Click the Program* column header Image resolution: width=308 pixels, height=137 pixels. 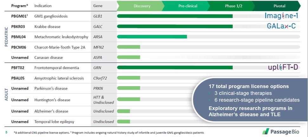click(x=20, y=6)
